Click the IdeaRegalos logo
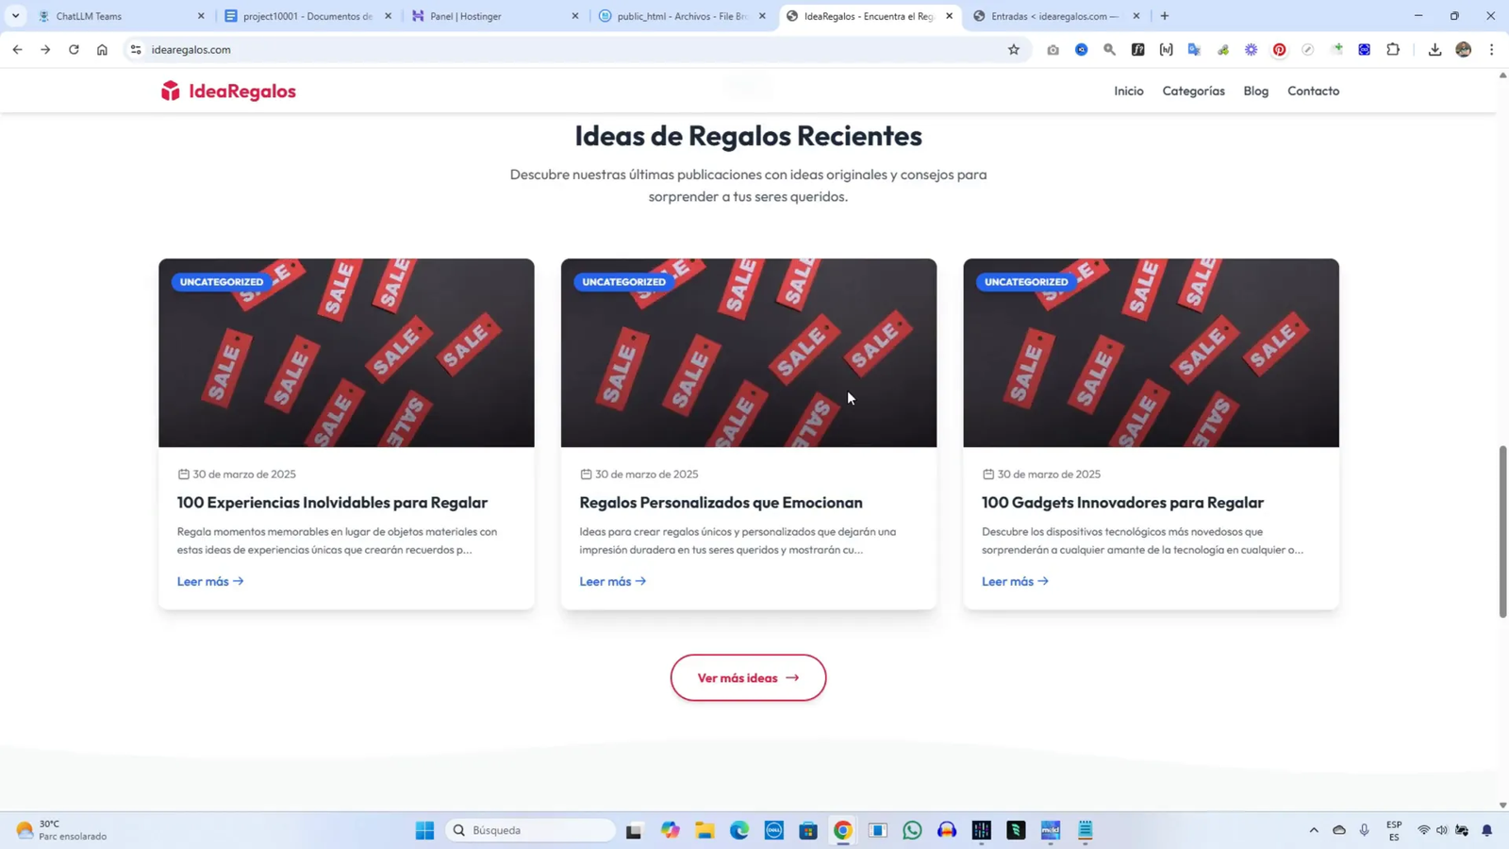 229,90
